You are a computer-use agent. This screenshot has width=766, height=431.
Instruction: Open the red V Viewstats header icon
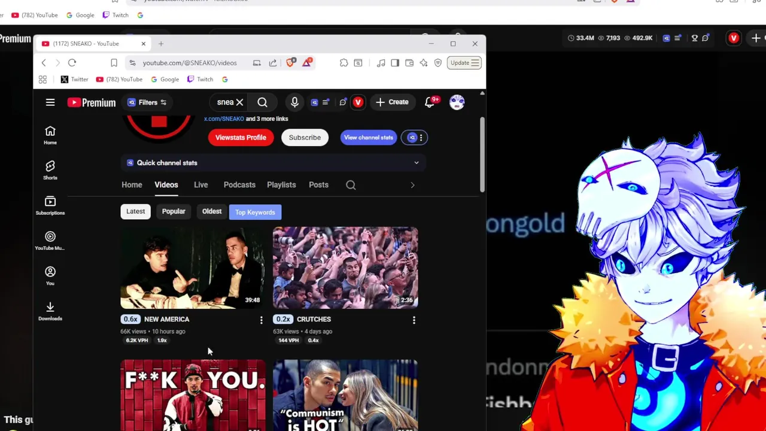(x=358, y=102)
